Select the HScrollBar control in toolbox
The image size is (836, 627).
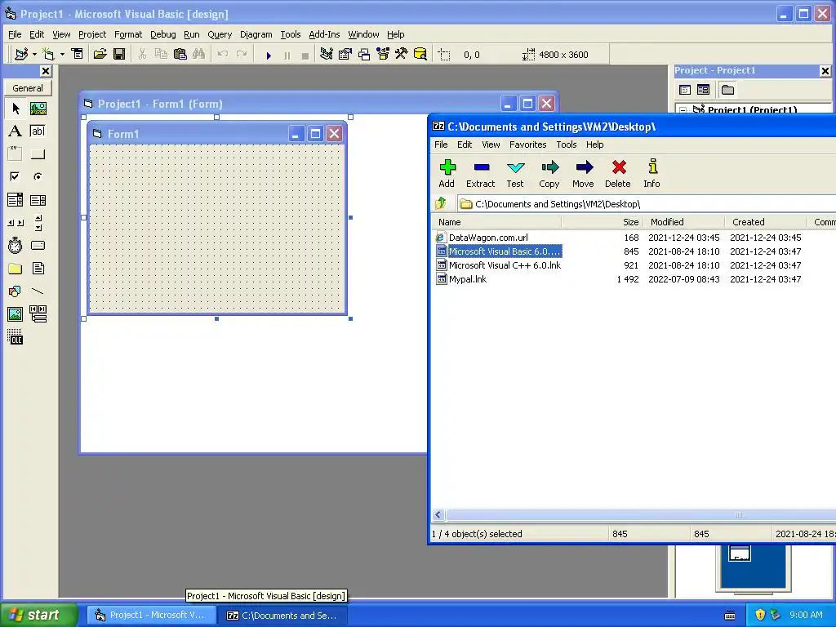(16, 223)
